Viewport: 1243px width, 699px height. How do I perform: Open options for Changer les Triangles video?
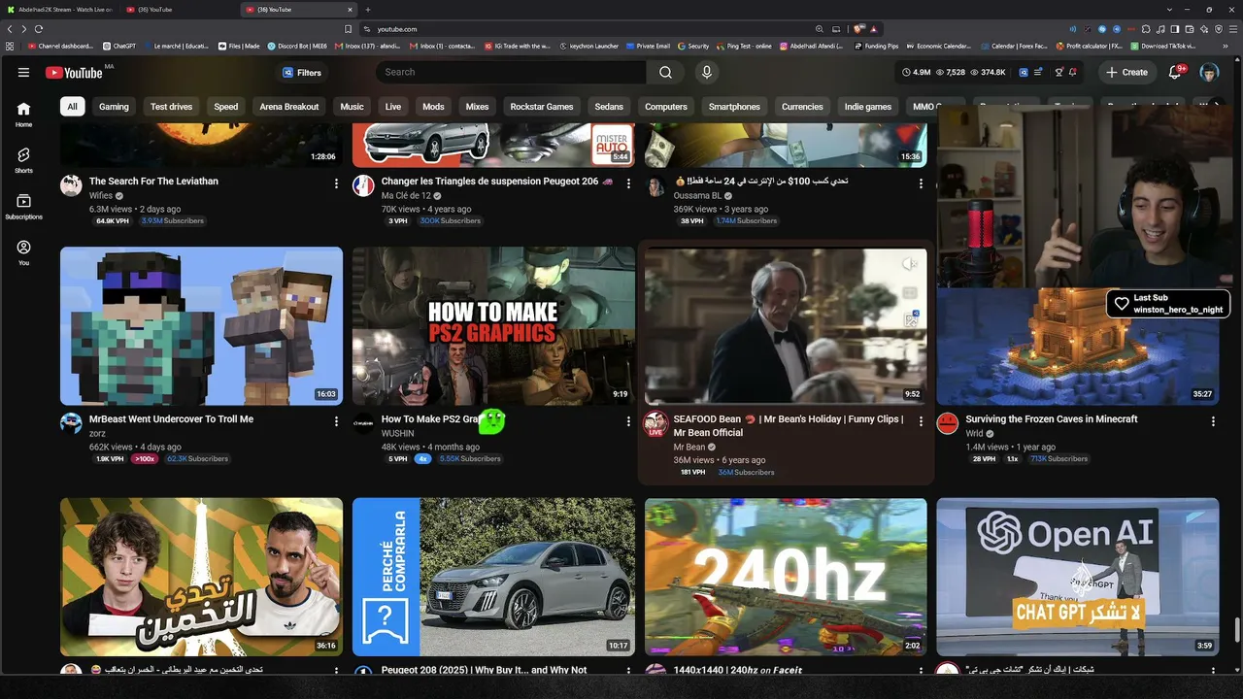(628, 183)
